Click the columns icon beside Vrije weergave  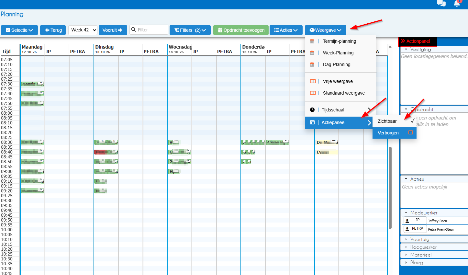[313, 81]
